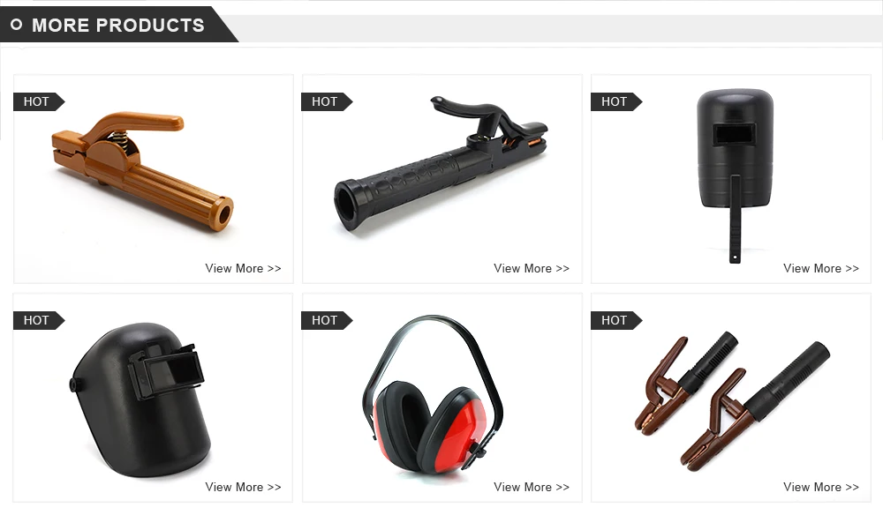
Task: Open the black welding helmet image
Action: click(x=141, y=399)
